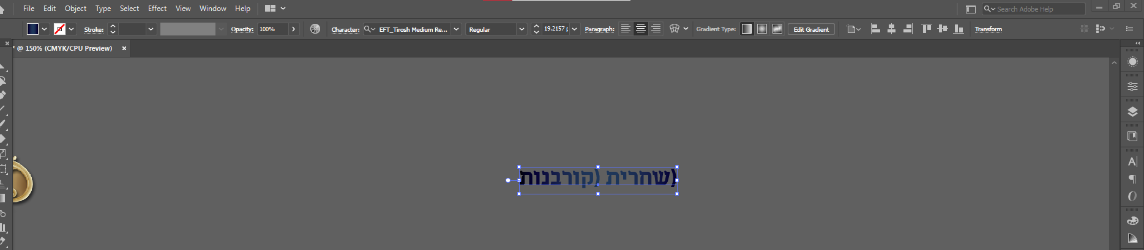Open the Properties sliders panel icon

1132,87
